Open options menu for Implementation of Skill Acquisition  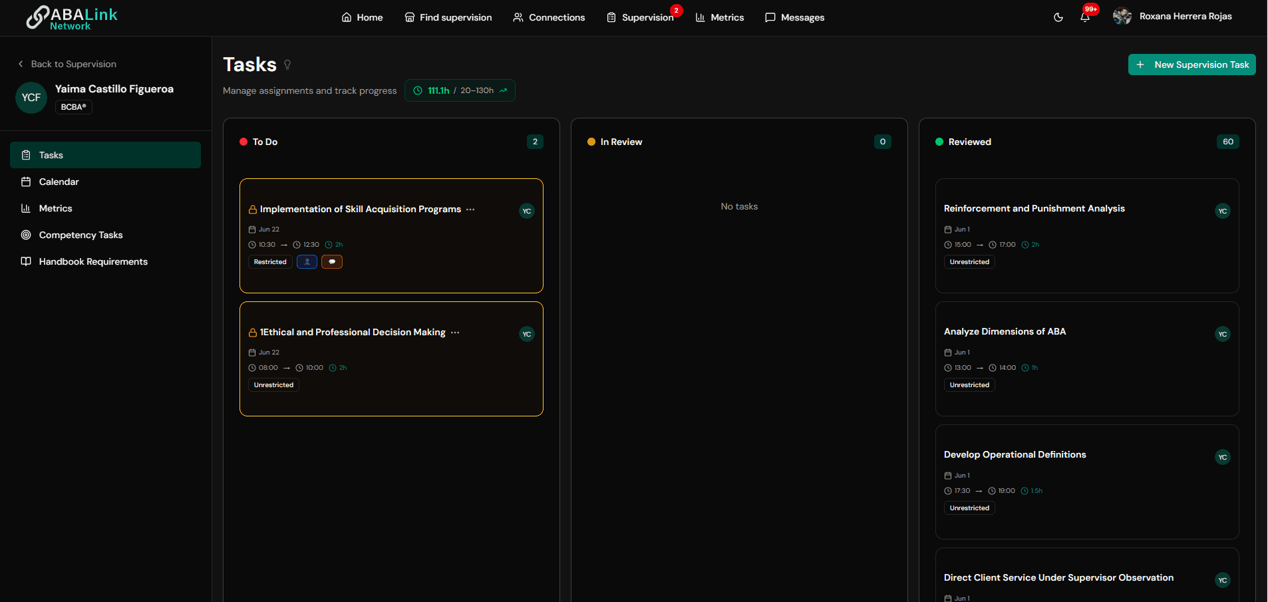coord(470,210)
